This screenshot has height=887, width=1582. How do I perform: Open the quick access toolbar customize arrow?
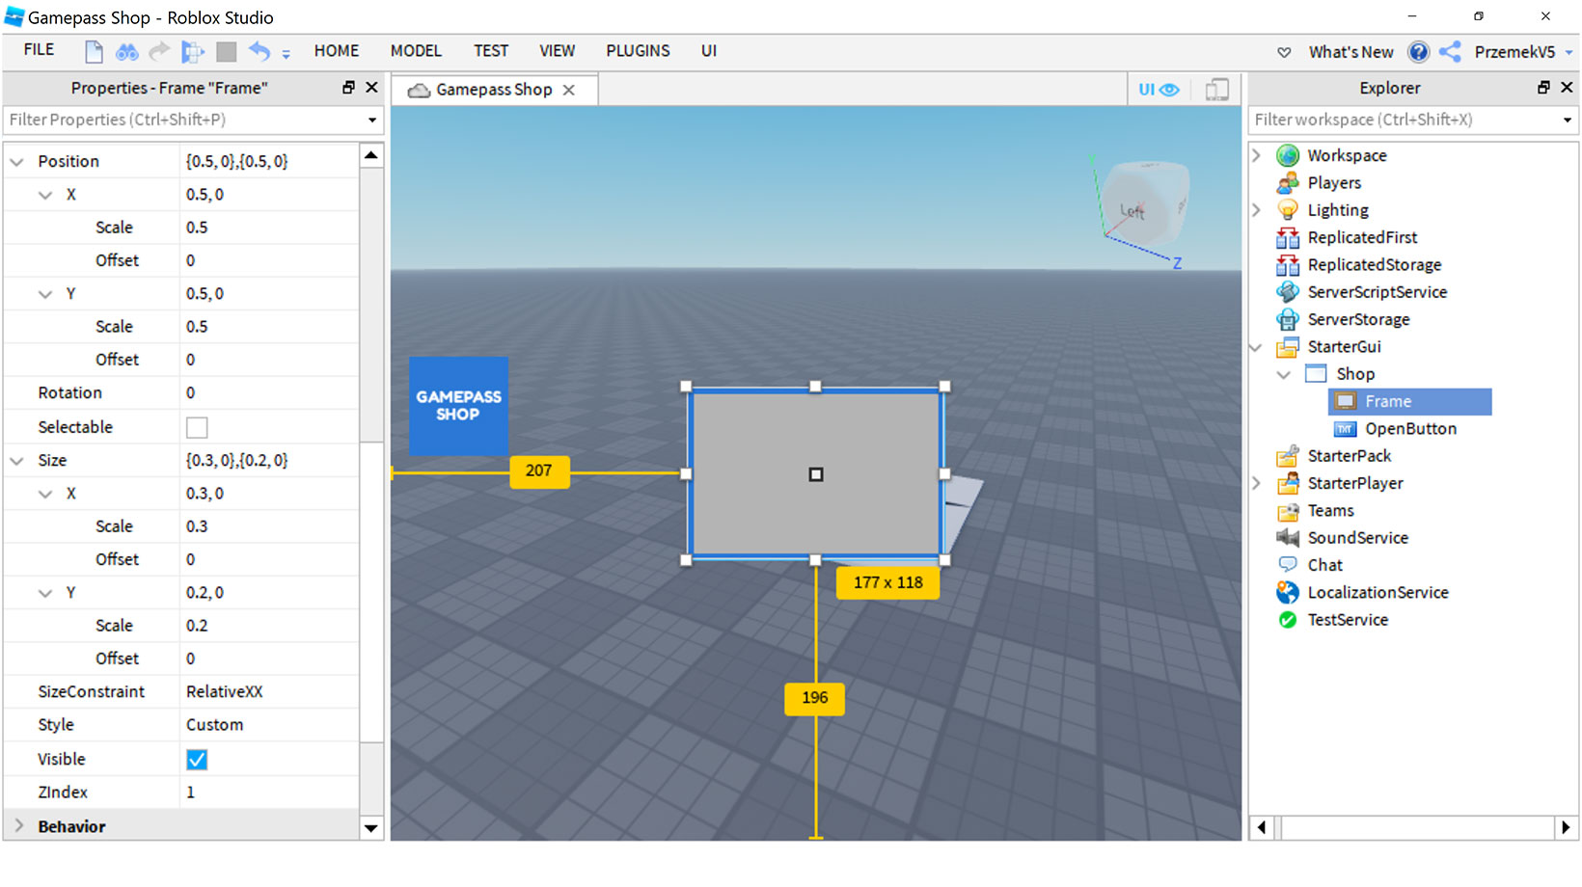coord(286,54)
